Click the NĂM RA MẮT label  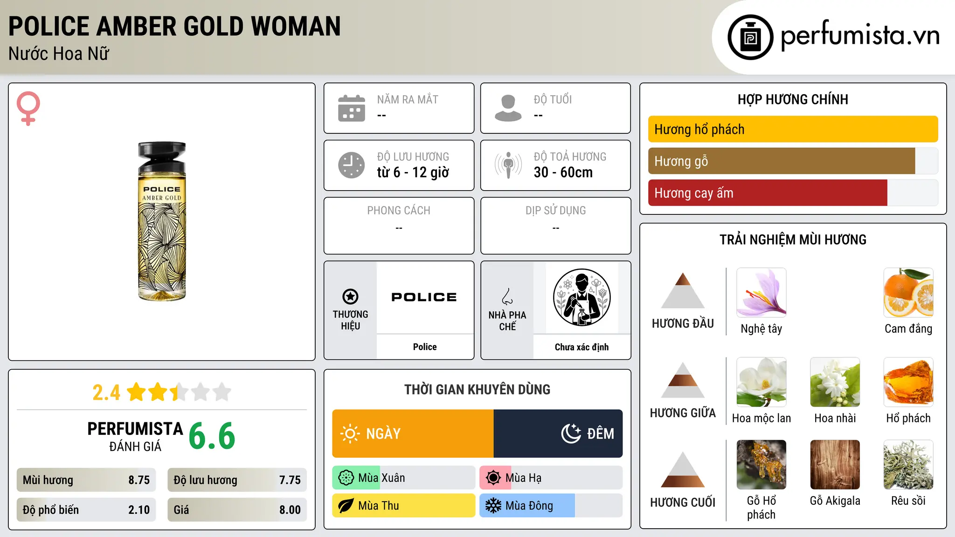pyautogui.click(x=408, y=99)
